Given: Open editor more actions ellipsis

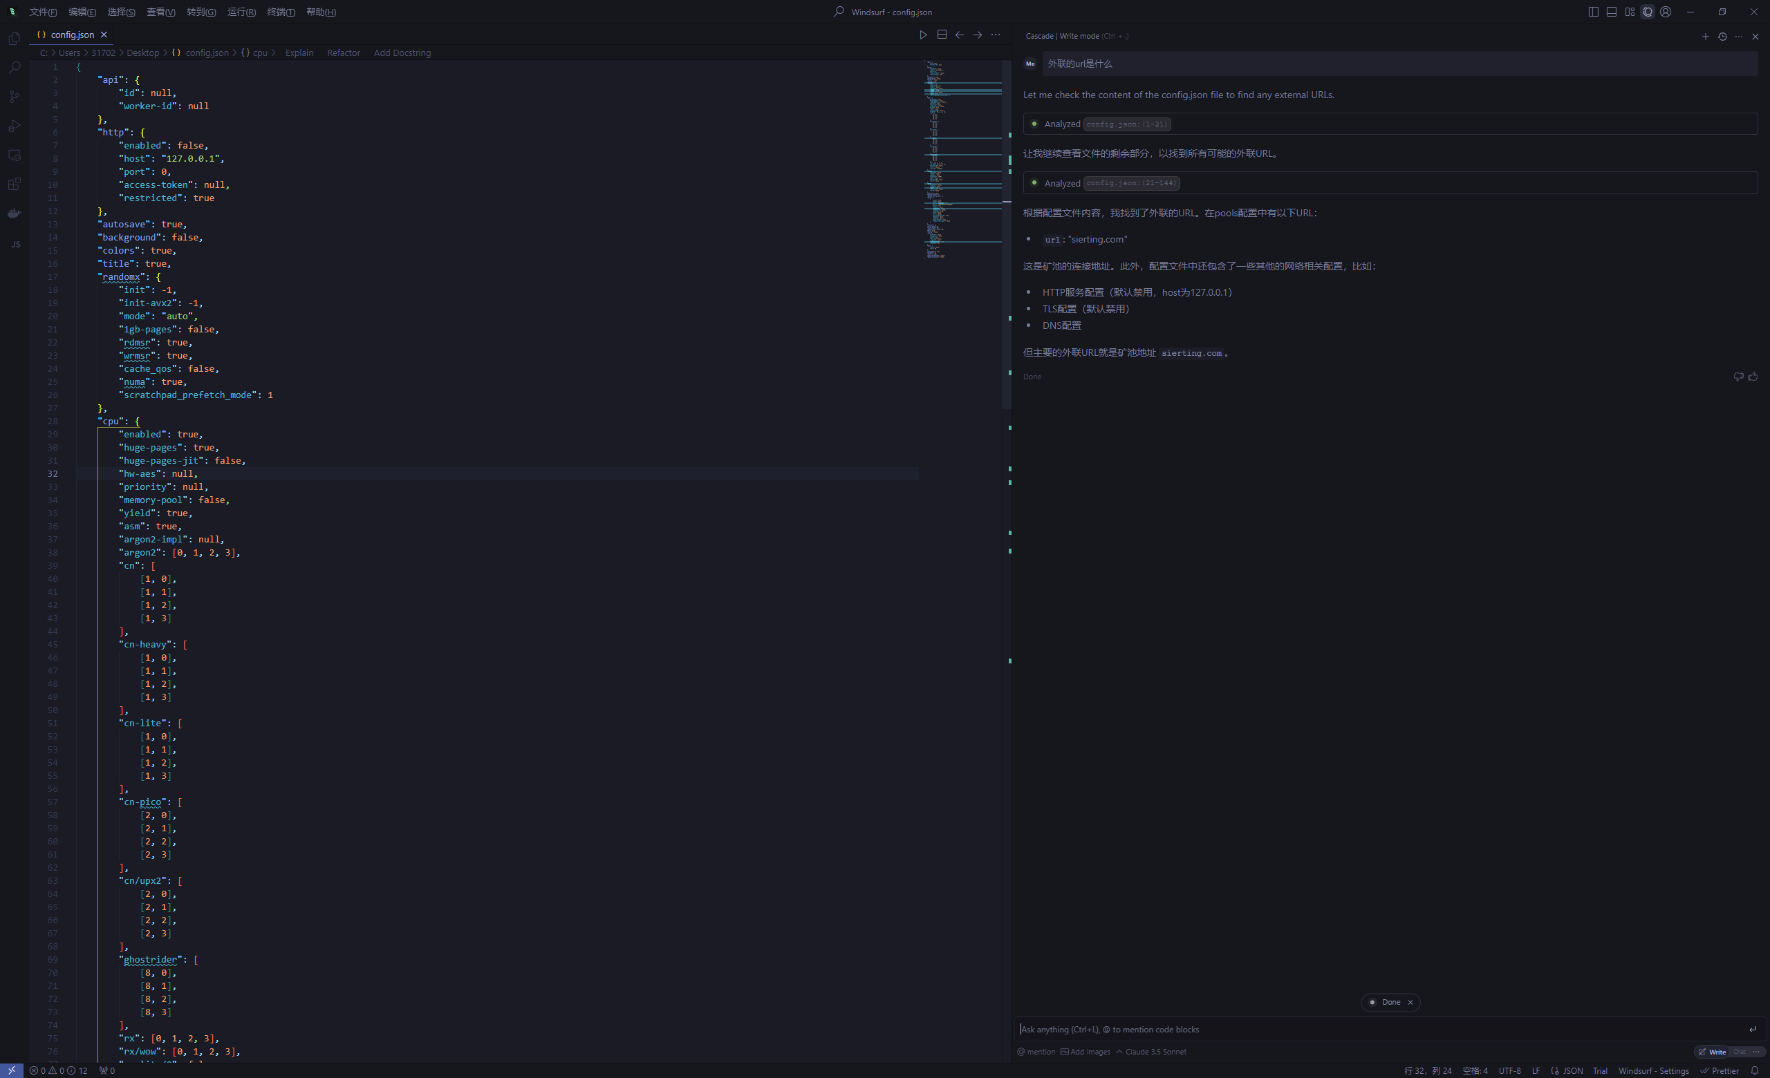Looking at the screenshot, I should tap(995, 35).
